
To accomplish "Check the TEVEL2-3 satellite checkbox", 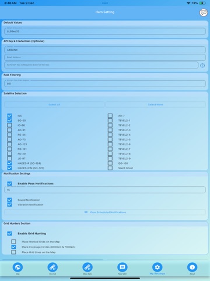I will 110,130.
